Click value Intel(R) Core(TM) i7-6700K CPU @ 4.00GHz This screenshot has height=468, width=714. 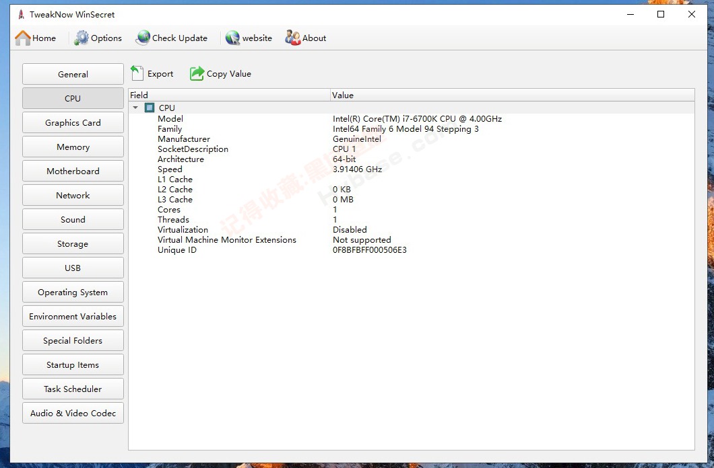(x=417, y=118)
